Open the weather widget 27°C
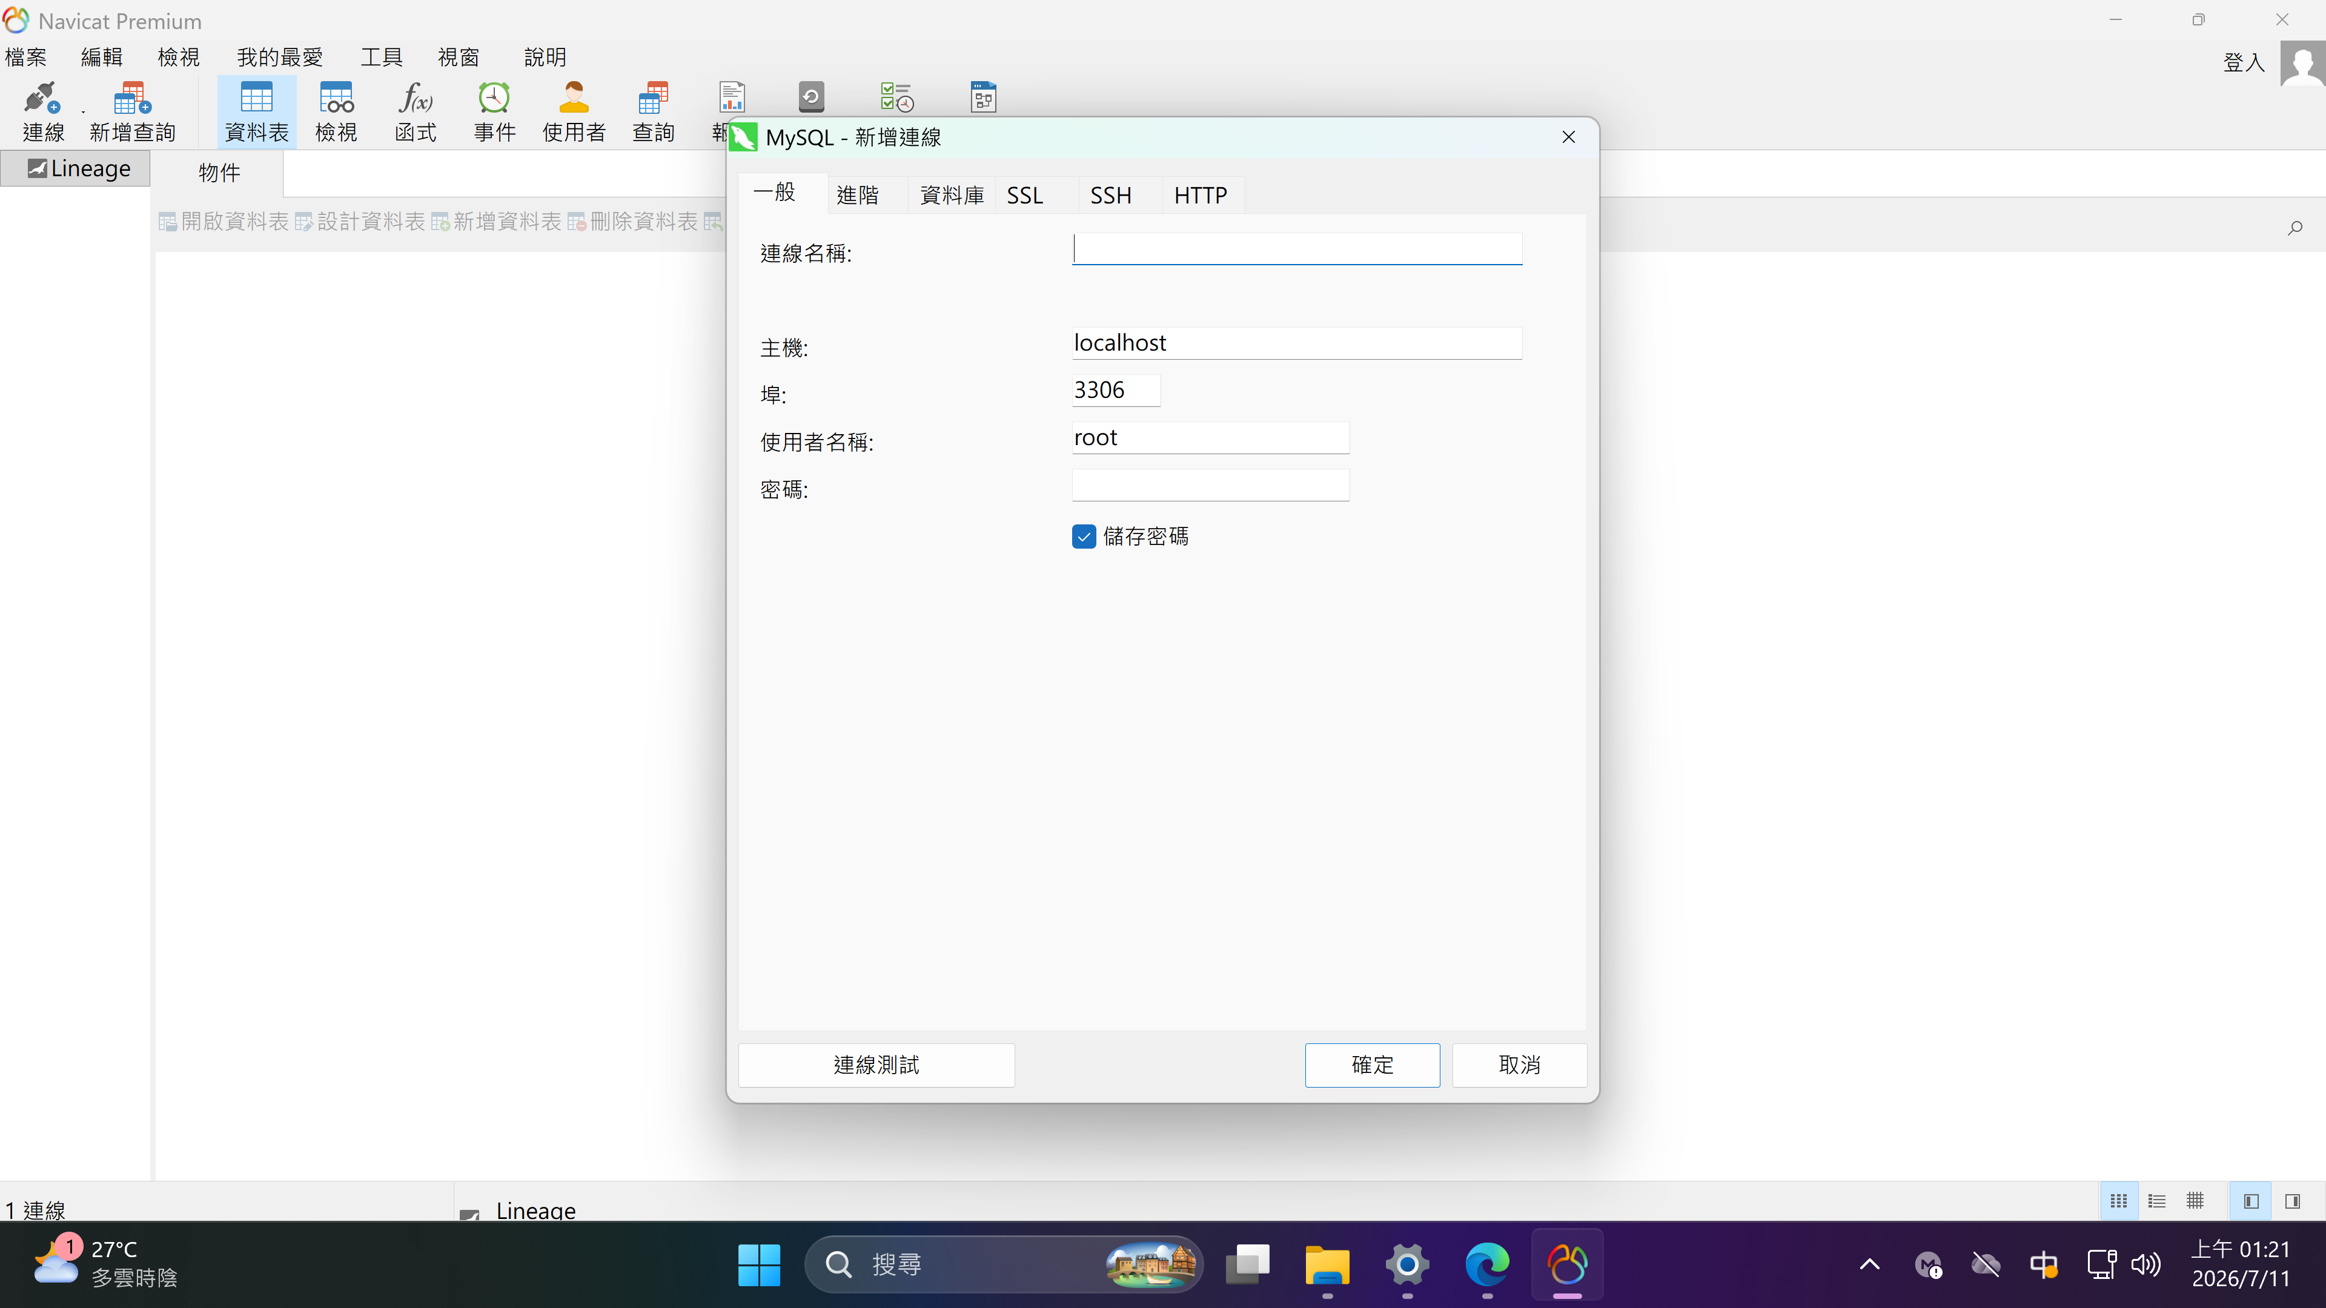 (x=105, y=1264)
